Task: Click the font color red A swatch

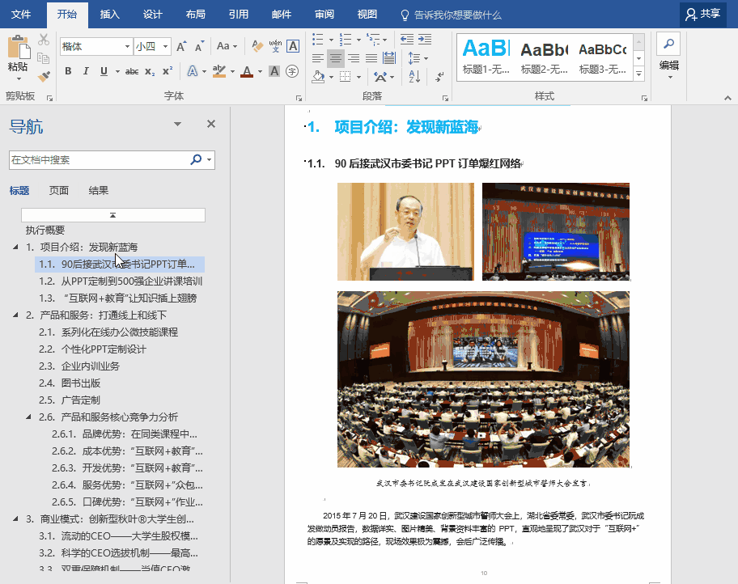Action: (x=246, y=71)
